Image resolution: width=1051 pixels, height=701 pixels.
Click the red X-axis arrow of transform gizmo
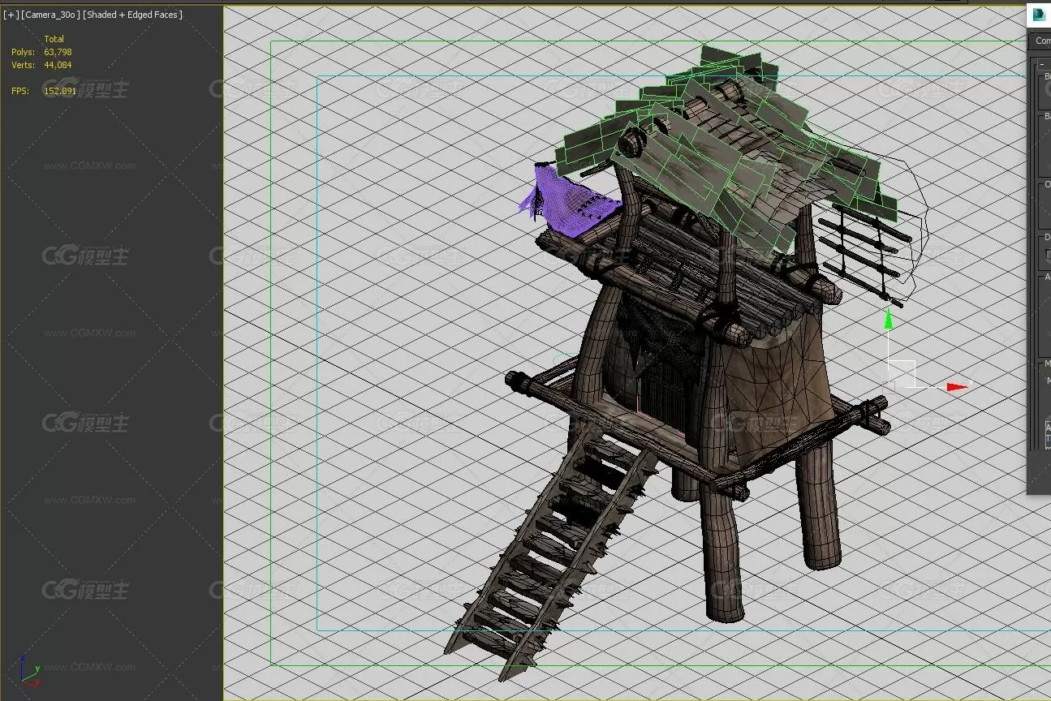coord(958,387)
